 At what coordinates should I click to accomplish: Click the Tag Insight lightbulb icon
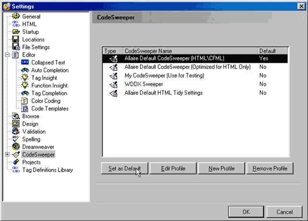pos(25,77)
